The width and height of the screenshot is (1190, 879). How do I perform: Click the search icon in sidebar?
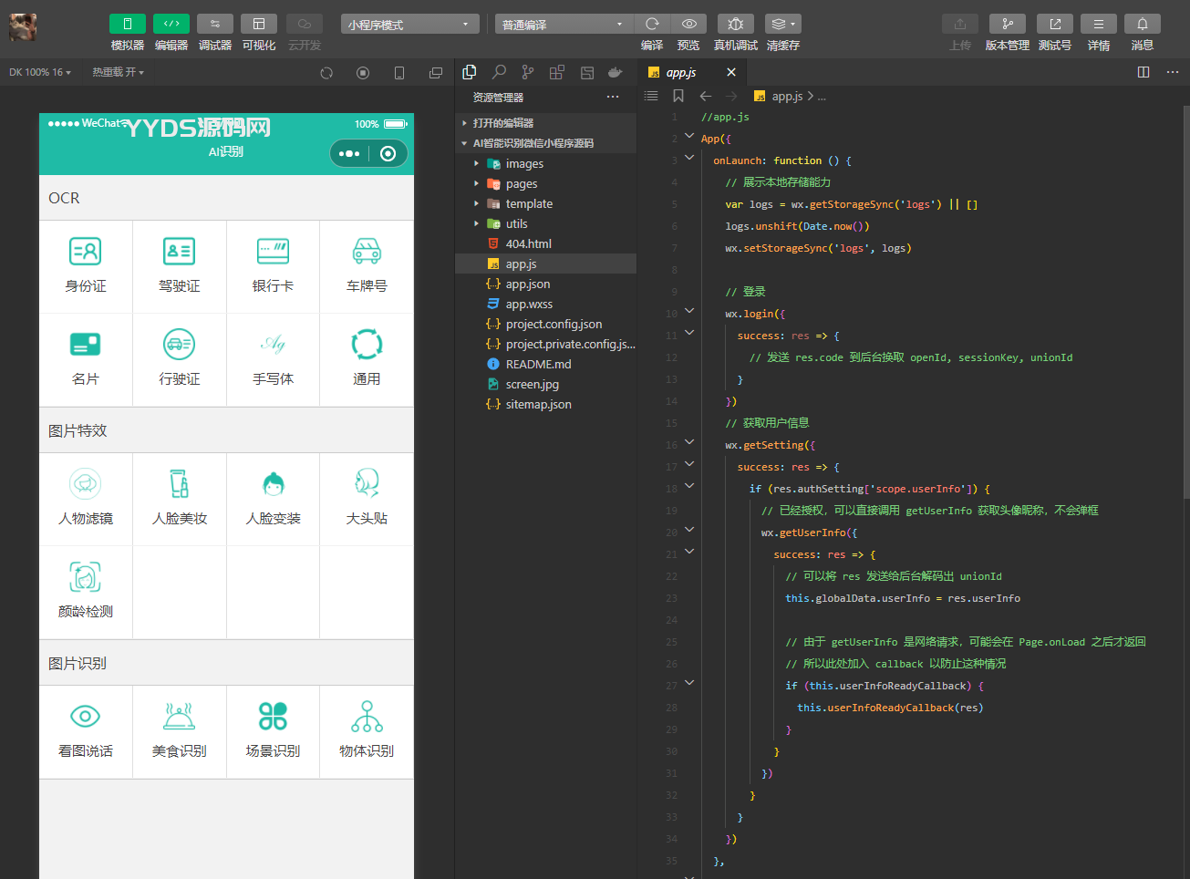point(499,72)
